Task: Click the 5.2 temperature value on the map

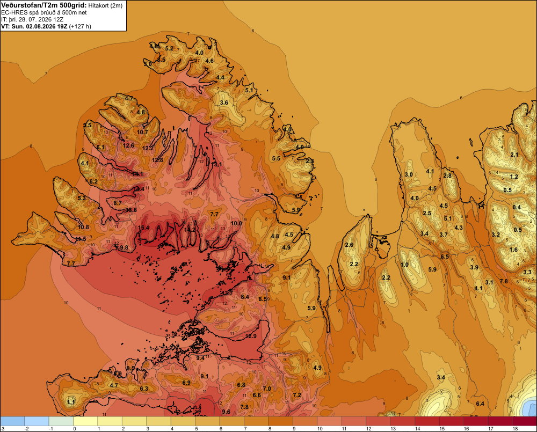Action: pyautogui.click(x=169, y=48)
